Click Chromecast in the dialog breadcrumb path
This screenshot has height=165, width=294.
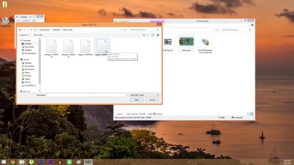[45, 30]
